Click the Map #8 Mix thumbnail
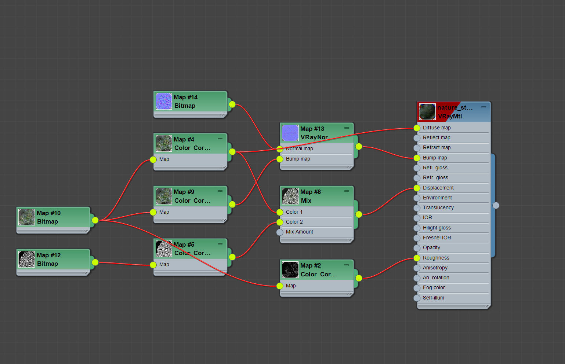Screen dimensions: 565x364 290,196
